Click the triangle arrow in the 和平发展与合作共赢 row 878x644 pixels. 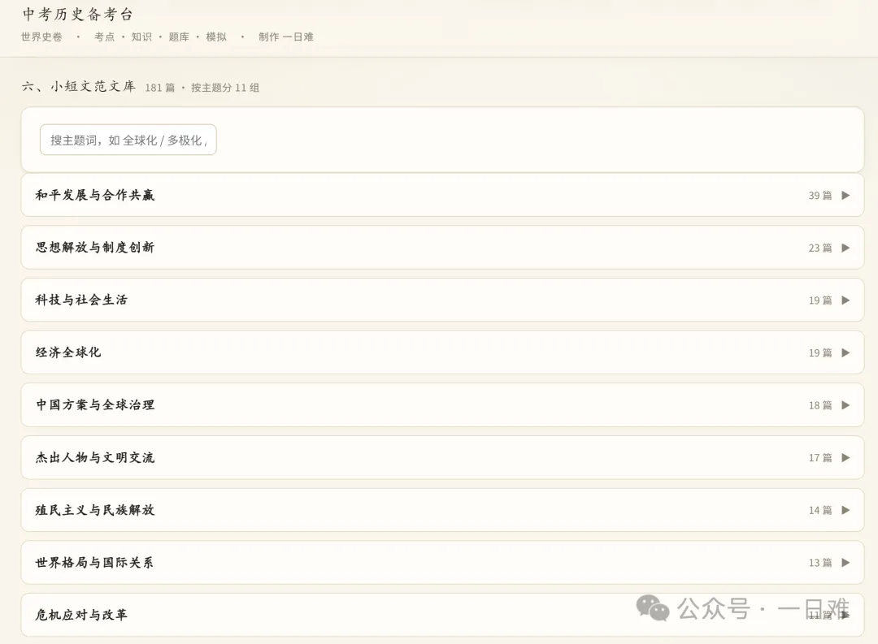(845, 195)
